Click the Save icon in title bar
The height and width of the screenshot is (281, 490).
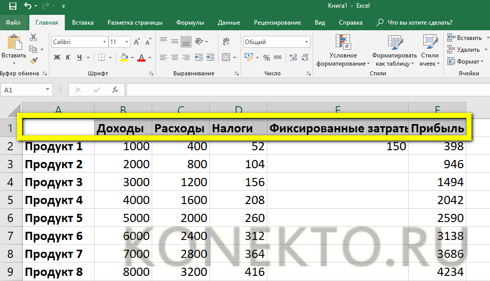pyautogui.click(x=12, y=7)
